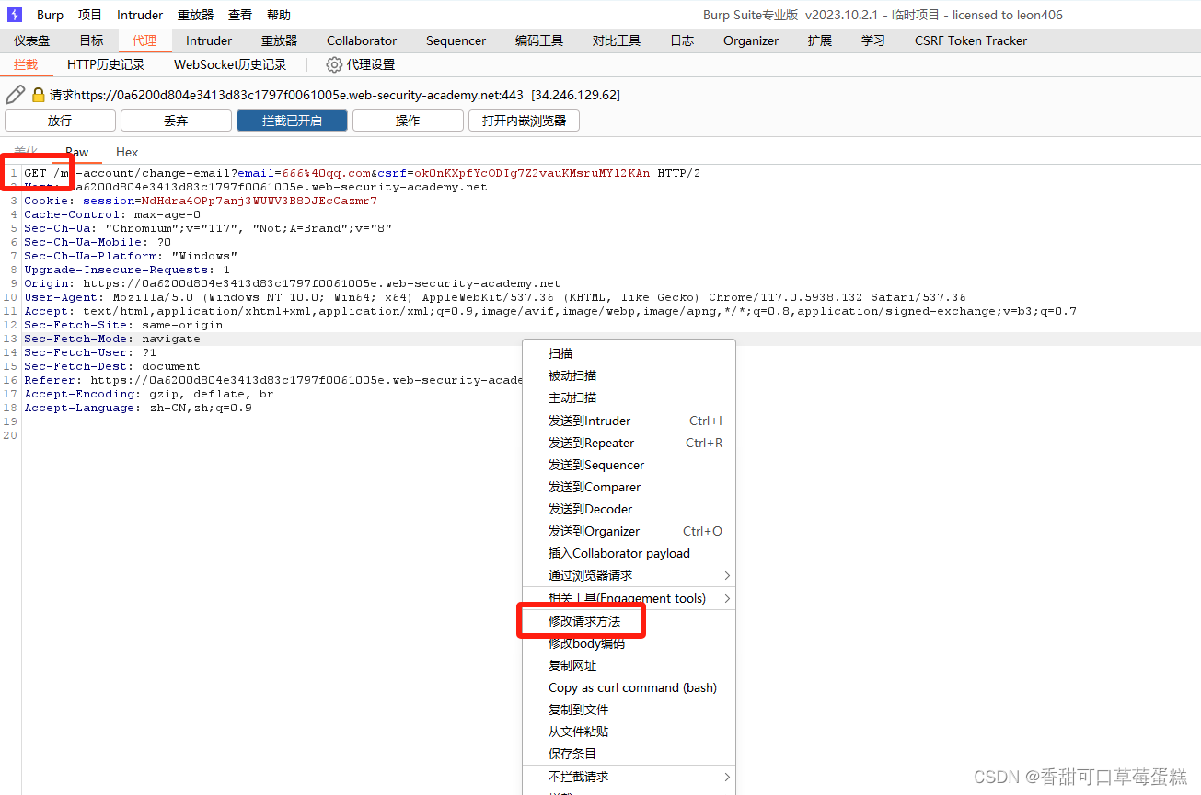The height and width of the screenshot is (795, 1201).
Task: Click the 操作 action button
Action: (408, 121)
